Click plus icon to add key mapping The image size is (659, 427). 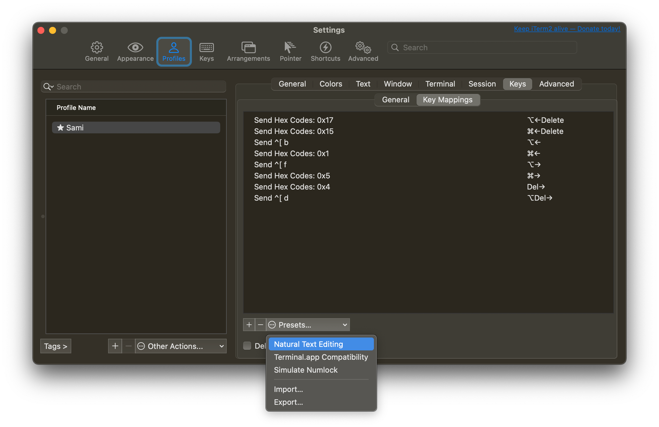(x=249, y=325)
